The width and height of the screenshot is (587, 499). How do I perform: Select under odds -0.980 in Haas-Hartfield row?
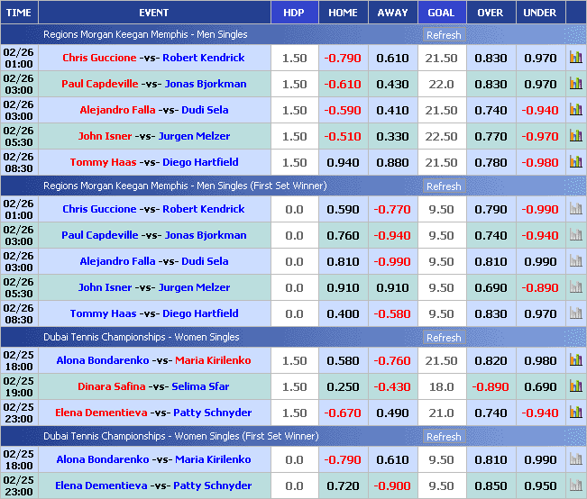[540, 162]
